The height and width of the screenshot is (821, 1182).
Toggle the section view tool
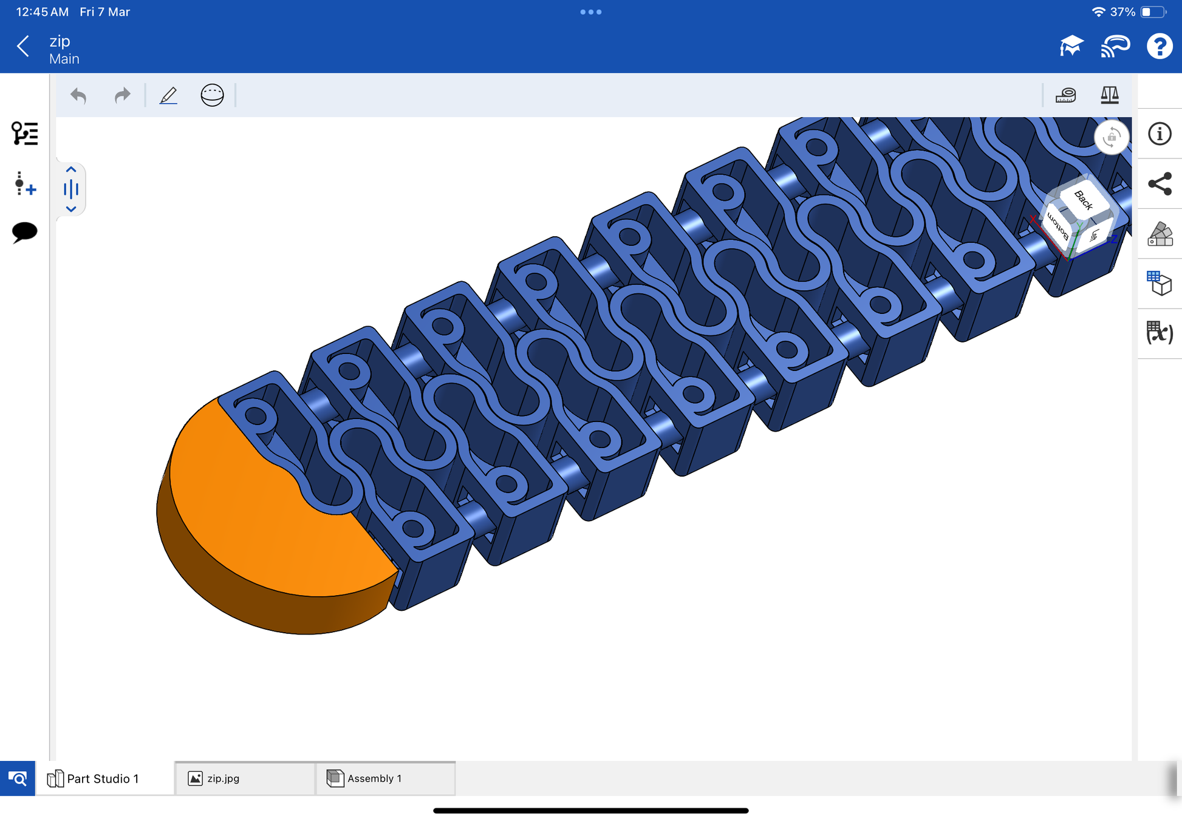click(x=212, y=95)
